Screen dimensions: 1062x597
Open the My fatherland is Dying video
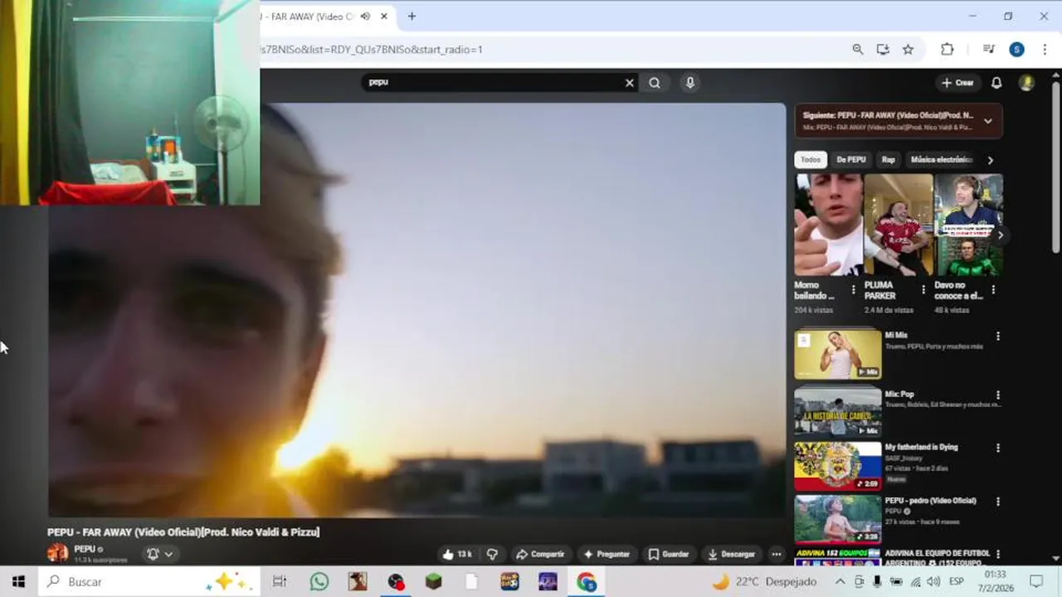click(838, 465)
